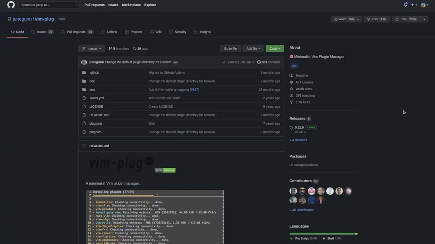This screenshot has width=435, height=244.
Task: Click the search or jump to field
Action: 49,5
